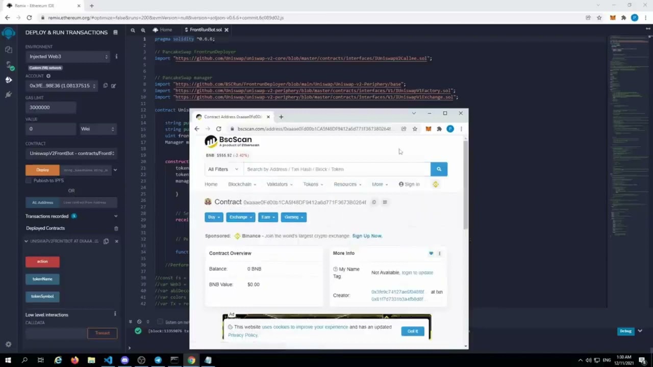Show QR code icon next to contract address
The height and width of the screenshot is (367, 653).
pos(385,202)
